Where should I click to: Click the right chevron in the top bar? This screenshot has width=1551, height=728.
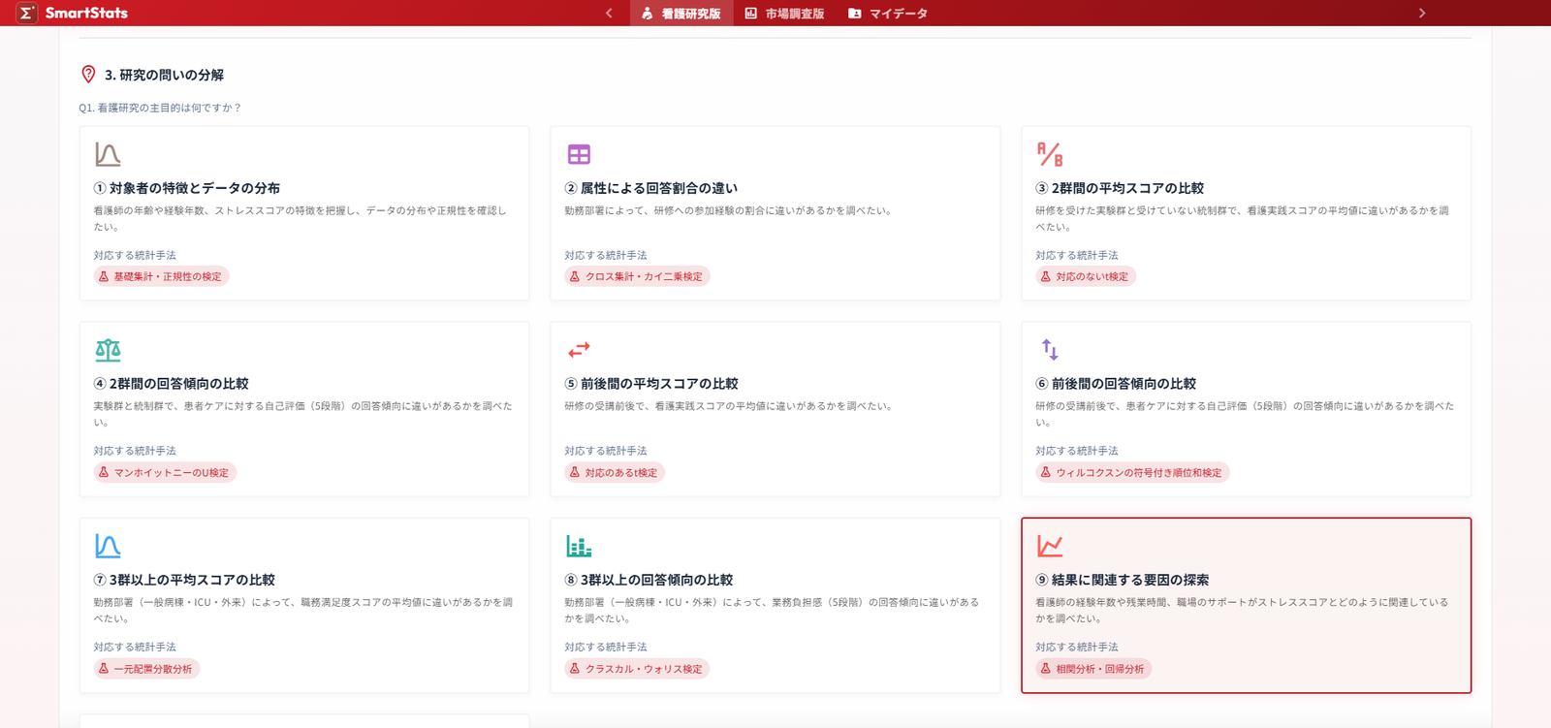click(1422, 14)
